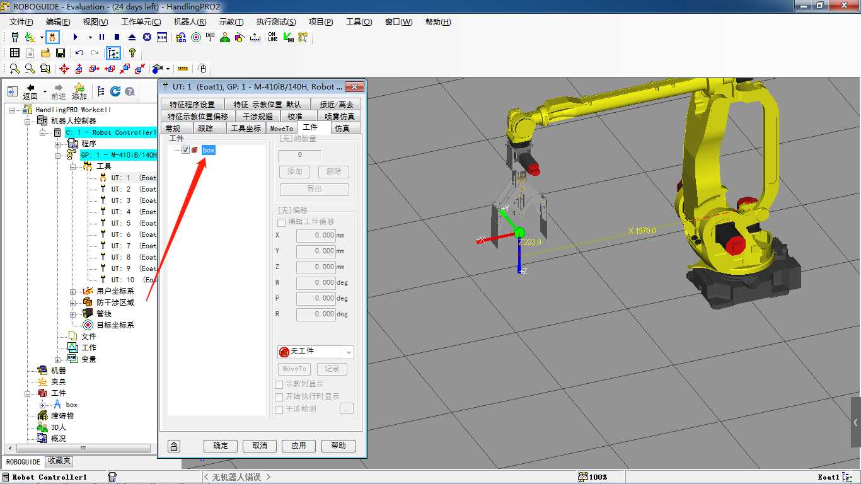This screenshot has height=484, width=861.
Task: Click the save floppy disk icon
Action: (x=61, y=53)
